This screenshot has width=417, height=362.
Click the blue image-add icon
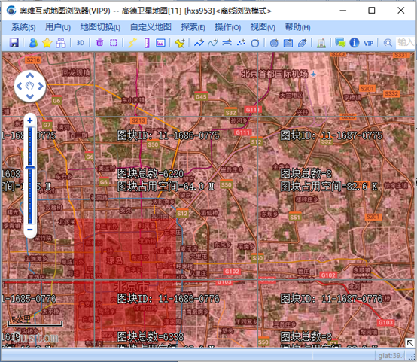tap(288, 43)
